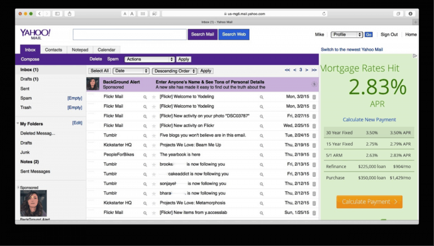
Task: Star the 'New items from y.accesslab' message
Action: click(x=154, y=213)
